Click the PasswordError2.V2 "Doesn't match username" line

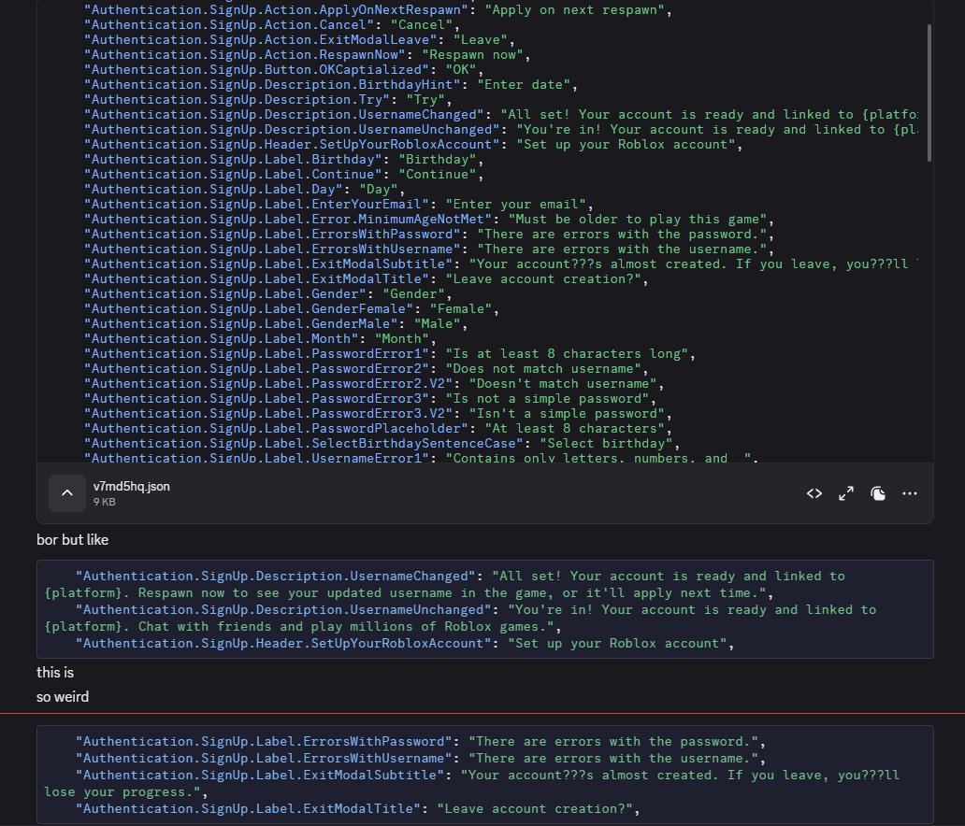click(x=374, y=384)
